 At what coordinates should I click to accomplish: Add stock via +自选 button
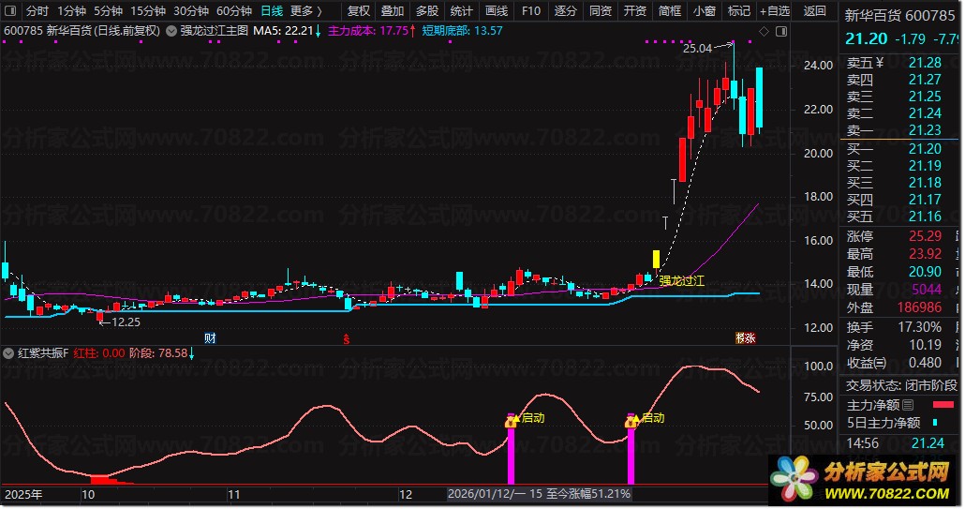click(x=775, y=11)
